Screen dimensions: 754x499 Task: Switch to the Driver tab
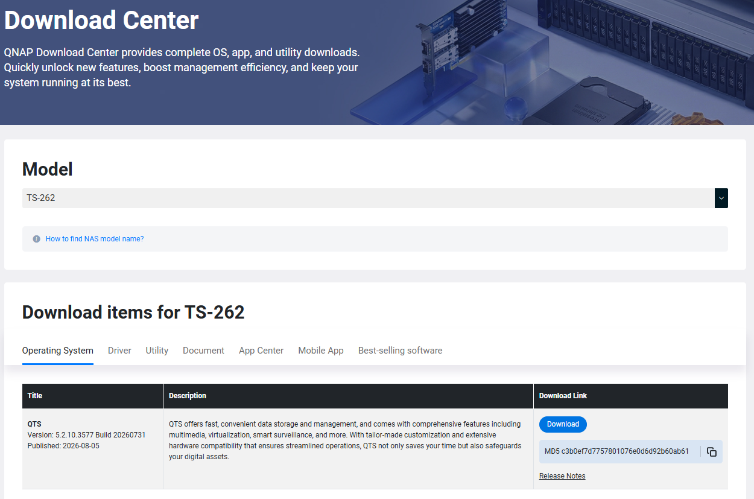click(119, 351)
